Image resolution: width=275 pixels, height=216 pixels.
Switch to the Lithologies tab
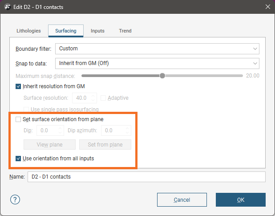tap(28, 31)
